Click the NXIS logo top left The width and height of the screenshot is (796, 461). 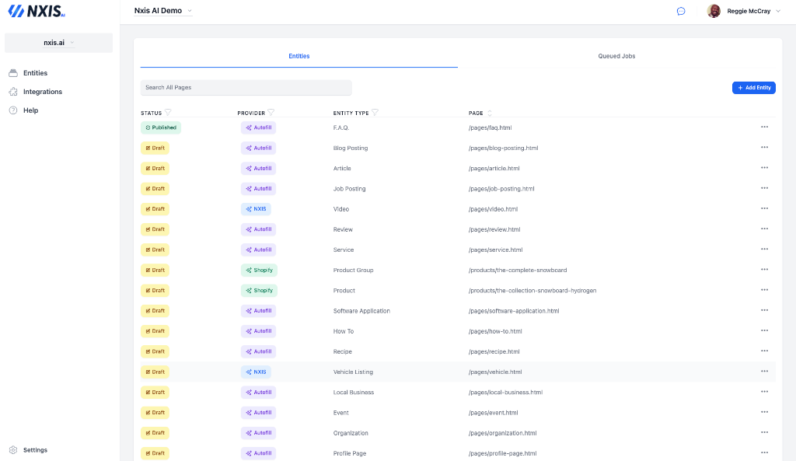(x=35, y=11)
